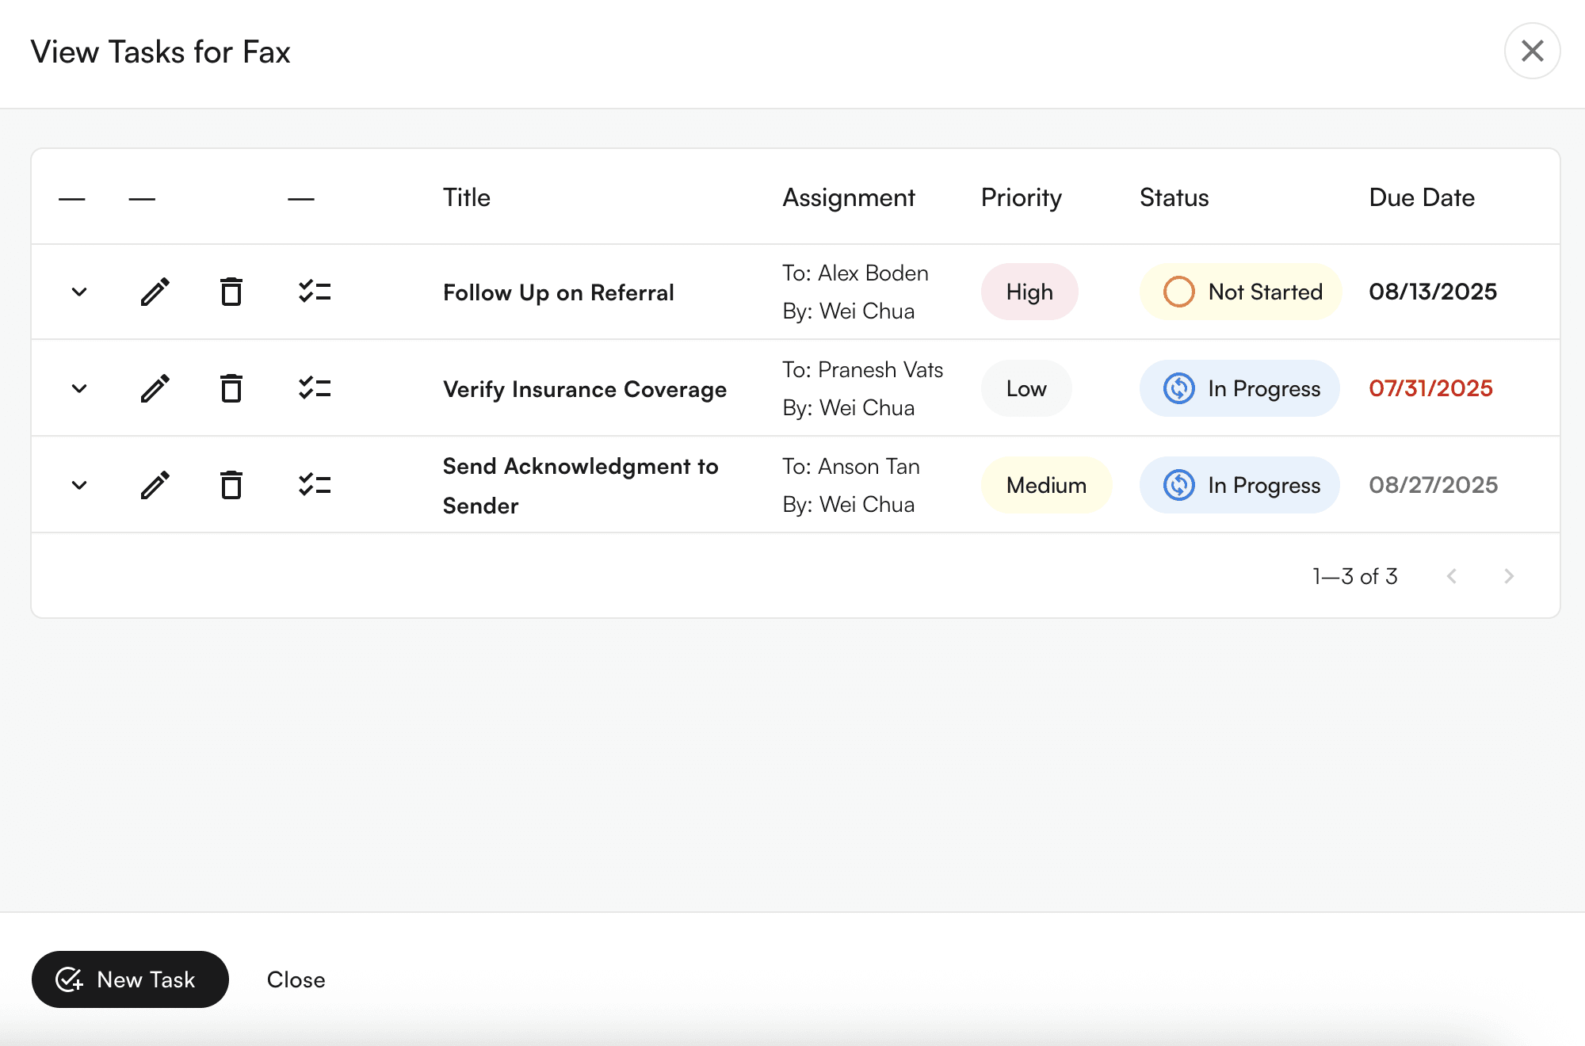Viewport: 1585px width, 1046px height.
Task: Click pencil icon for Verify Insurance Coverage
Action: coord(155,388)
